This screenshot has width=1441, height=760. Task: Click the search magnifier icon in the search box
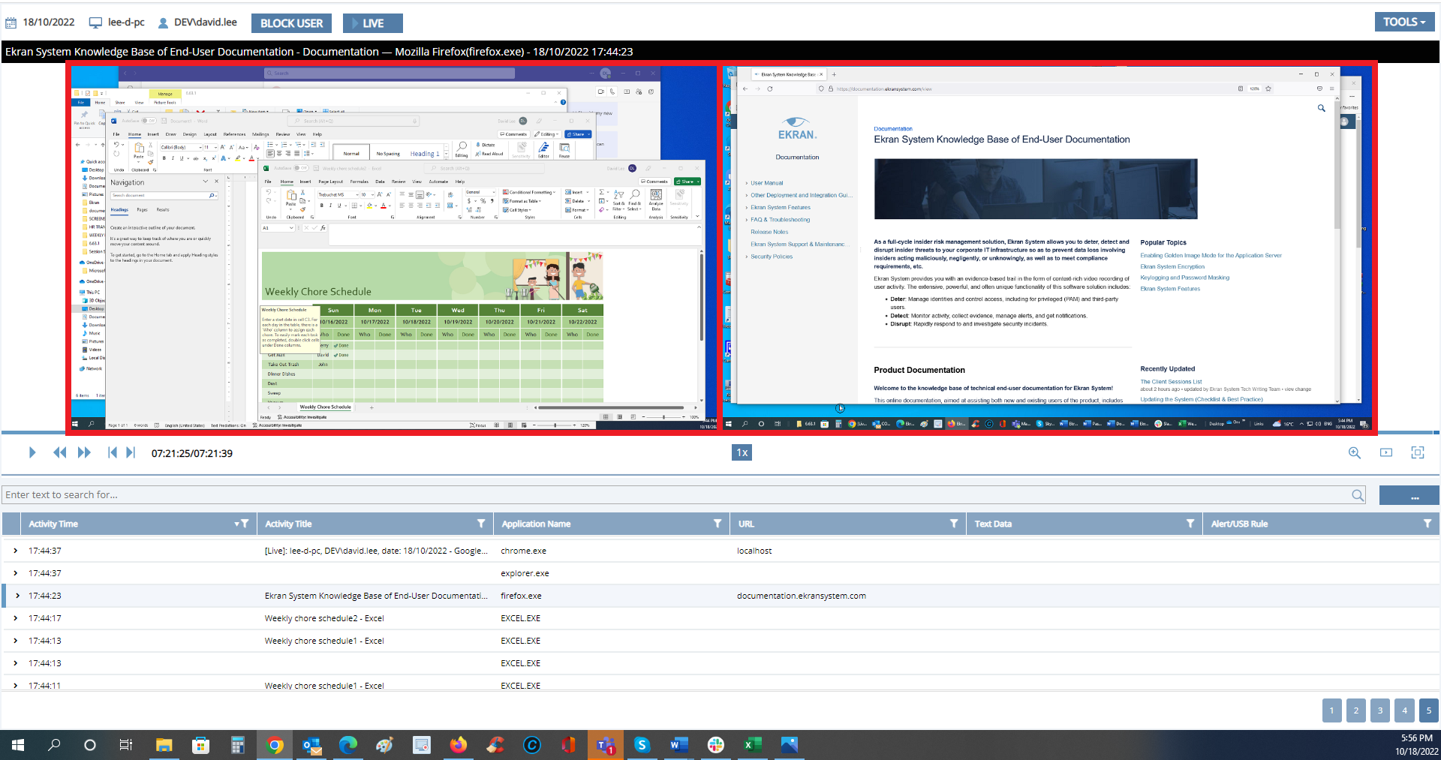[1358, 495]
